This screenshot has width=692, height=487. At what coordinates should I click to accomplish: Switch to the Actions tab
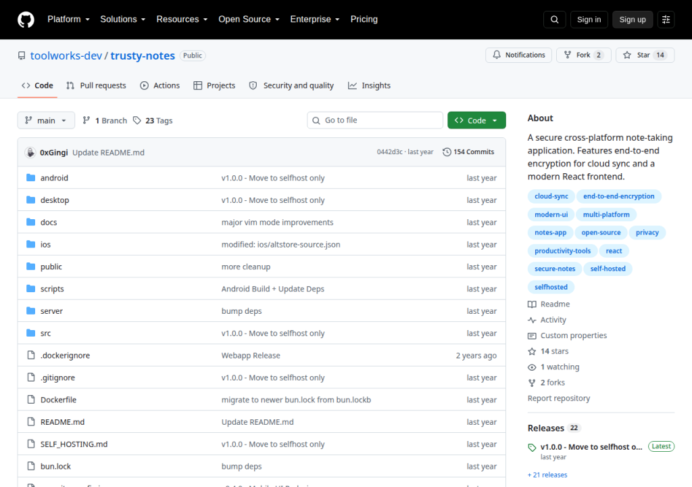coord(159,86)
